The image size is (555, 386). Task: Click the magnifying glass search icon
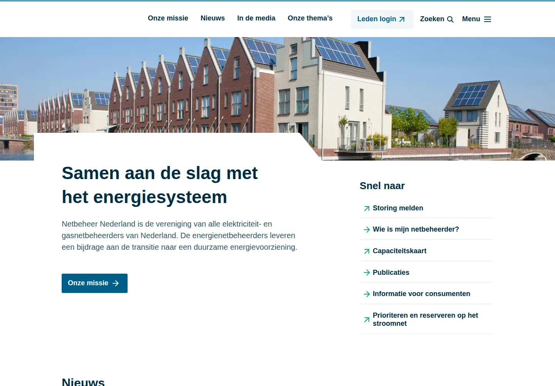tap(450, 19)
